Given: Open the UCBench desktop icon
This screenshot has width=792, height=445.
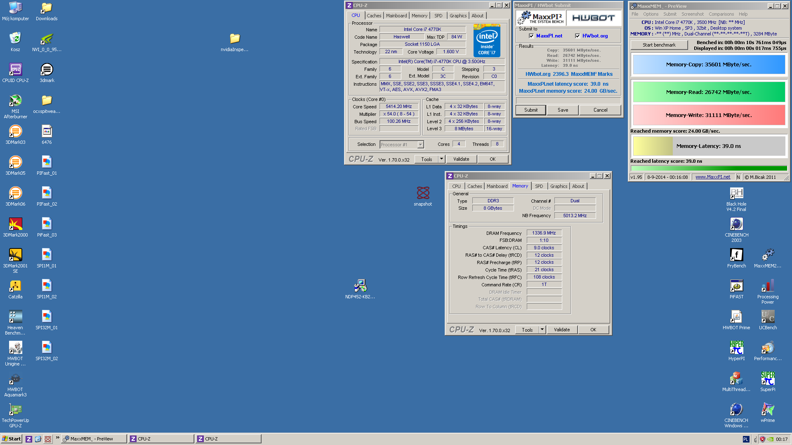Looking at the screenshot, I should click(x=768, y=320).
